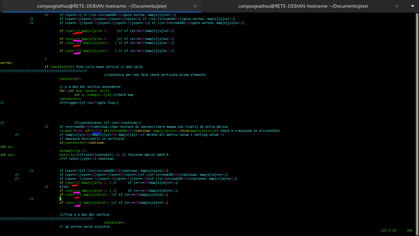Click the green vim cursor block
The height and width of the screenshot is (236, 419).
[x=60, y=199]
